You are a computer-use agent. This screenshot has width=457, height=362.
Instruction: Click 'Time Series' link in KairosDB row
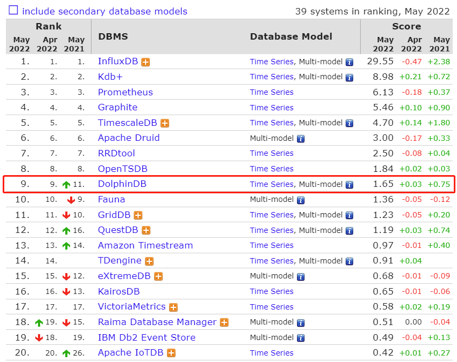pos(272,292)
